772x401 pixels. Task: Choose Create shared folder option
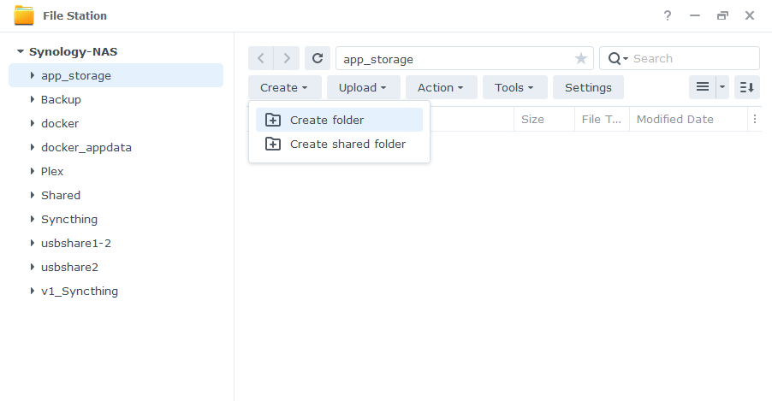coord(347,144)
